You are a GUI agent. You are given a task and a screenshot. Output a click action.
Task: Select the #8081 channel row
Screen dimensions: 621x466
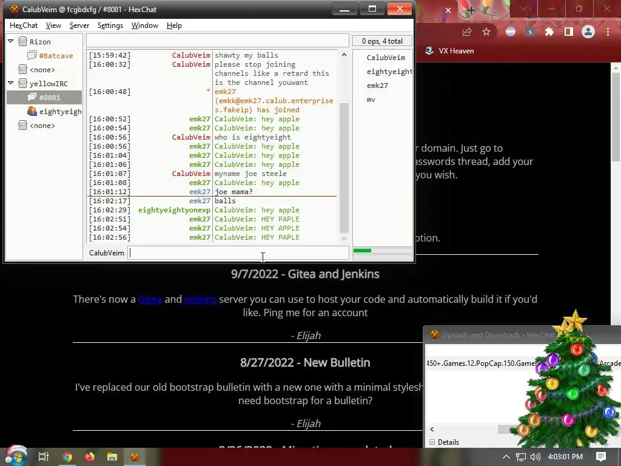(x=44, y=98)
